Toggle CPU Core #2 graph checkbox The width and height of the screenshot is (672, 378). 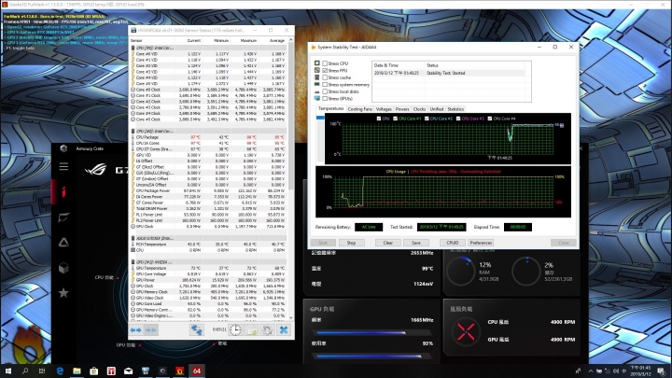(427, 119)
